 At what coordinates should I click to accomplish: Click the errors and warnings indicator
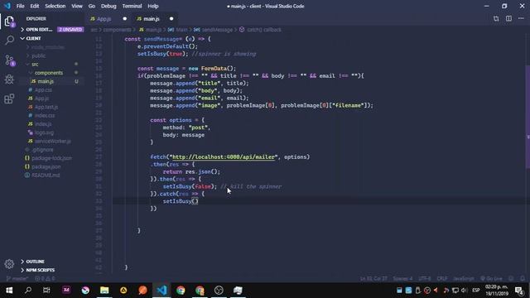[45, 279]
